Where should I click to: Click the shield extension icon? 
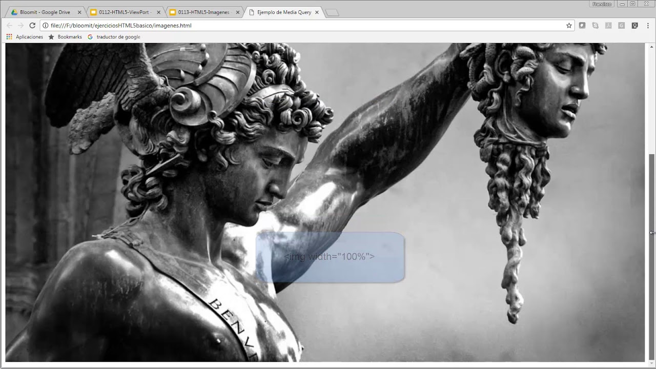click(x=582, y=25)
